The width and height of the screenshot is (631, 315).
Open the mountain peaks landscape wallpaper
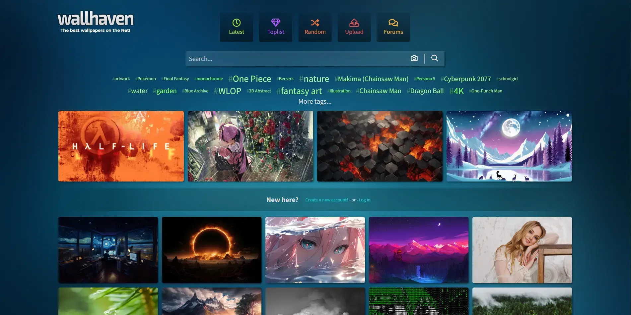tap(212, 301)
